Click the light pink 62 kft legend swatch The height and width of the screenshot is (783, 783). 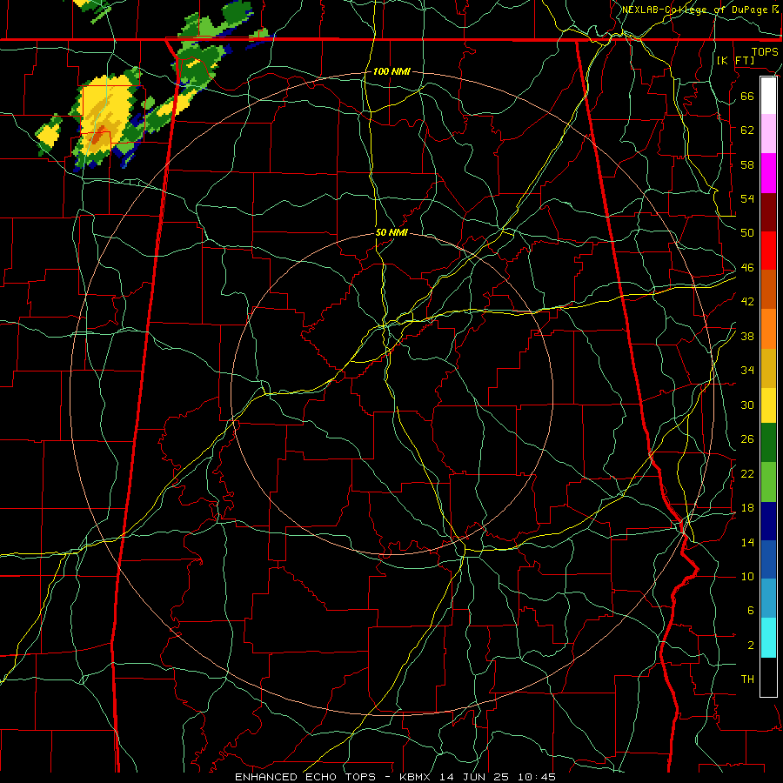click(x=768, y=134)
